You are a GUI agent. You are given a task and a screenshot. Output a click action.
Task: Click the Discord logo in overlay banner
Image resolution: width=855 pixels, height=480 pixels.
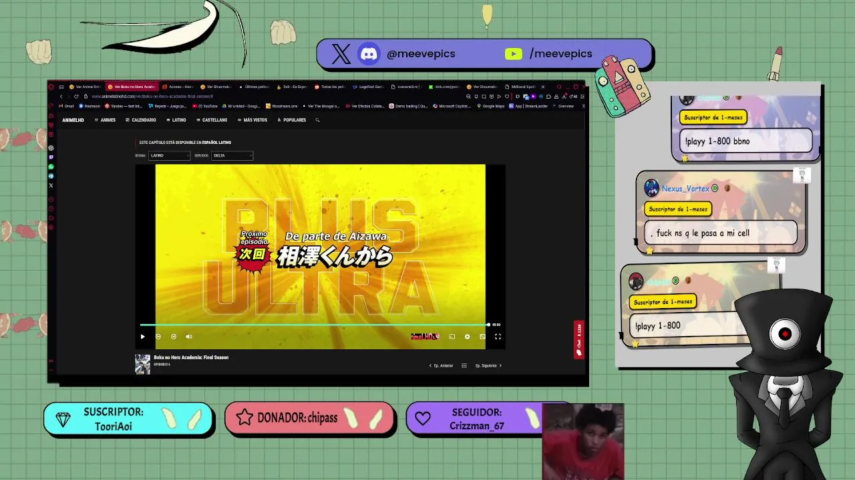[369, 54]
